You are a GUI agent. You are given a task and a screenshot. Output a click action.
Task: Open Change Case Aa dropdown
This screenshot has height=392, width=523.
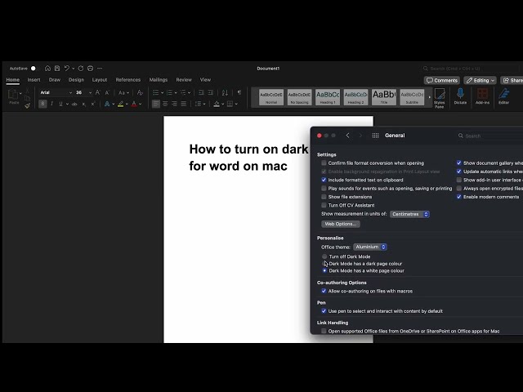(123, 92)
